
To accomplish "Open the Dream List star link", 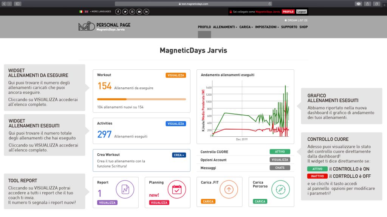I will pyautogui.click(x=296, y=20).
